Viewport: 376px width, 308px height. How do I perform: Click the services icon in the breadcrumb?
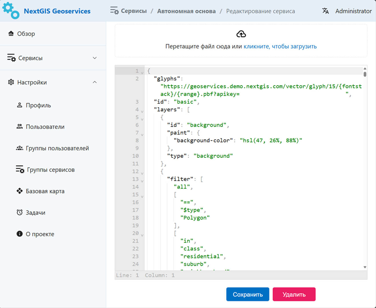point(114,11)
